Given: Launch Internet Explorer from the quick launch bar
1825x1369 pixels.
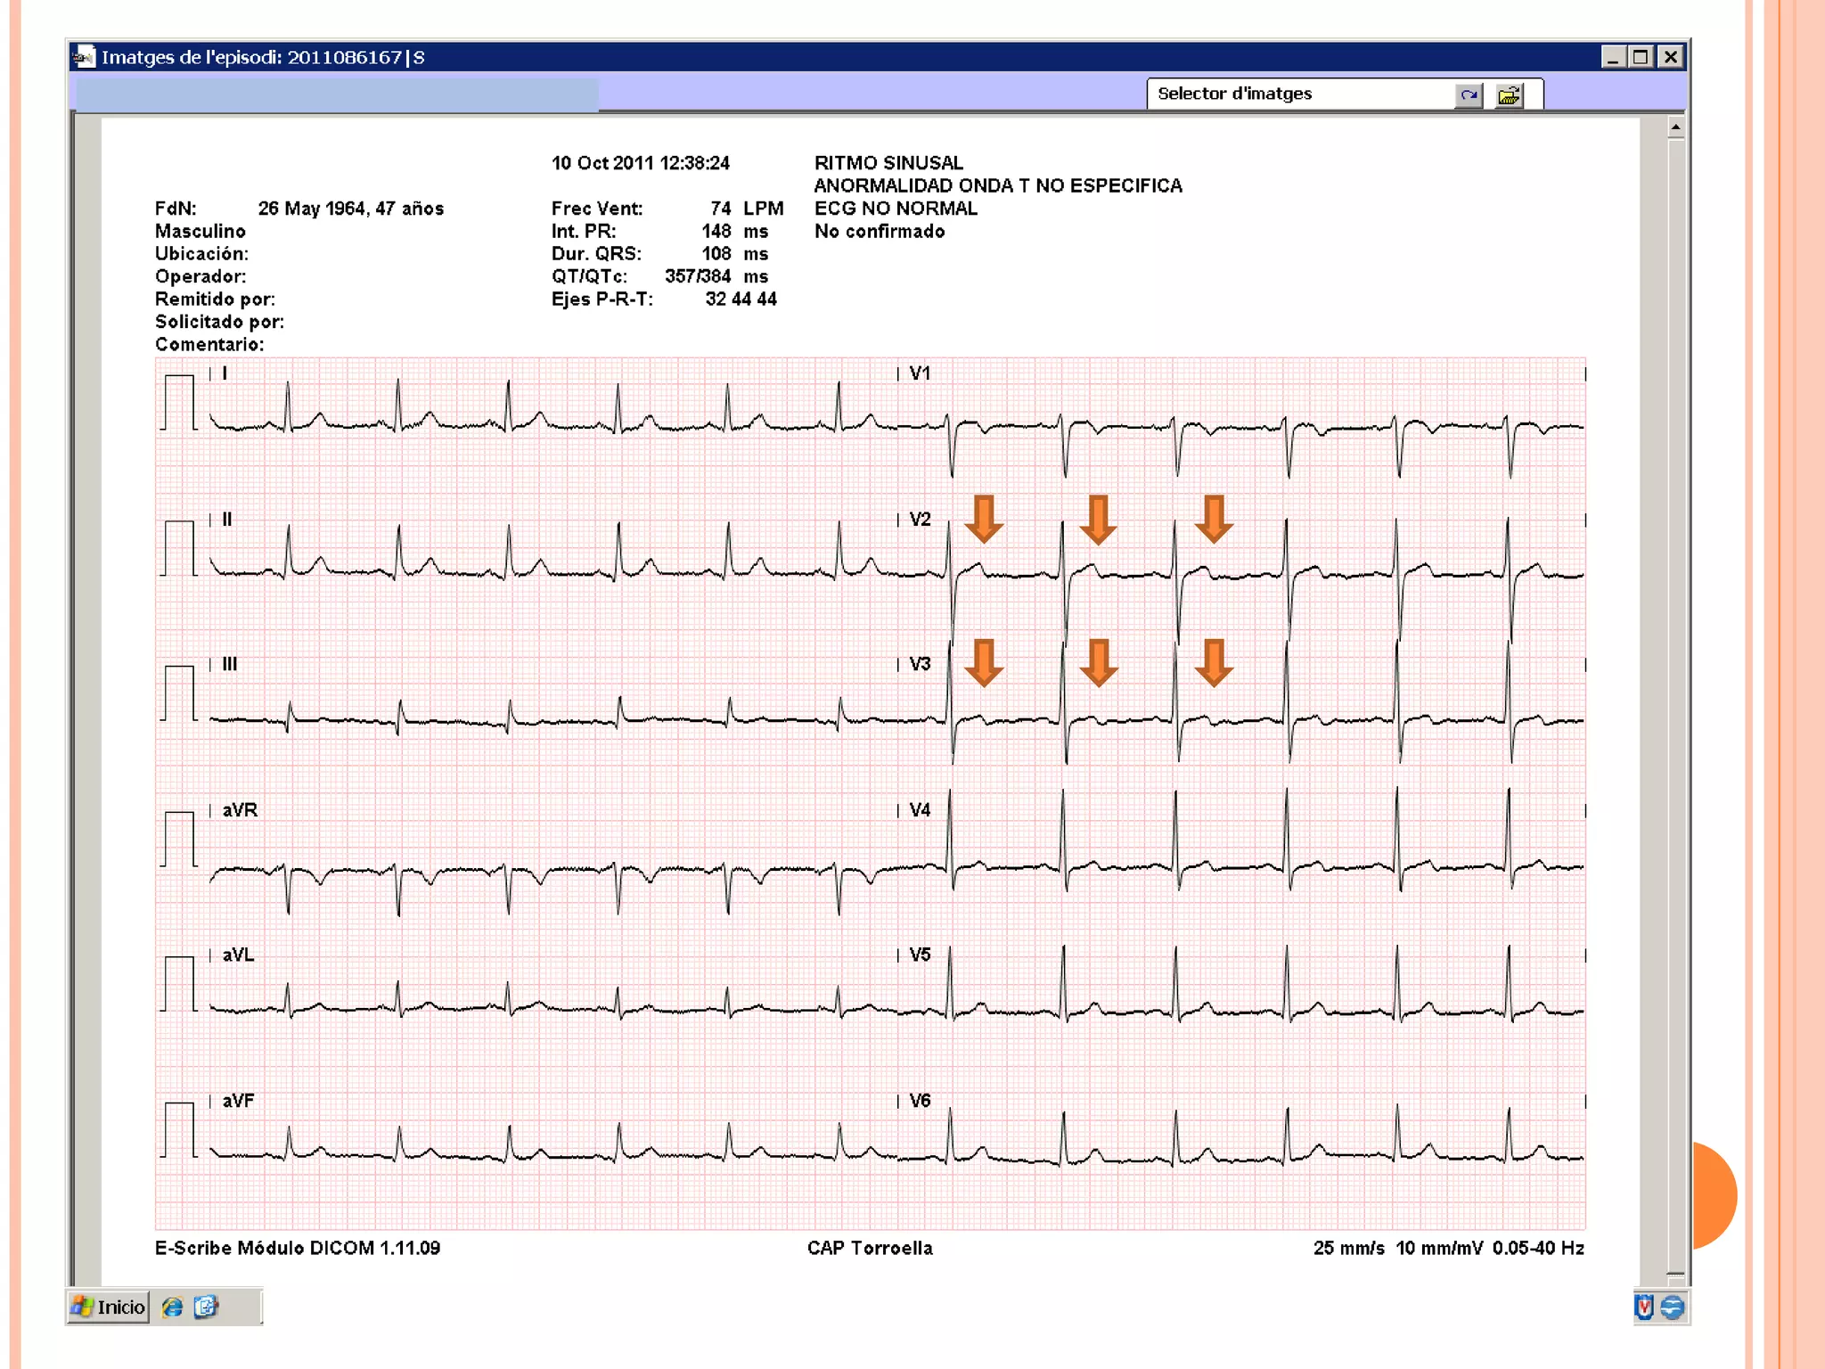Looking at the screenshot, I should 172,1307.
